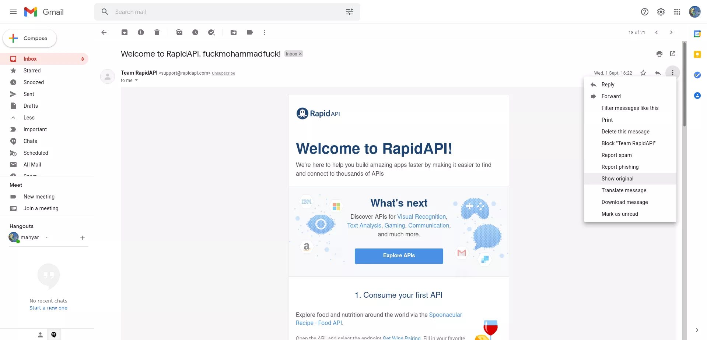Click into the Search mail field
The image size is (707, 340).
pos(227,12)
